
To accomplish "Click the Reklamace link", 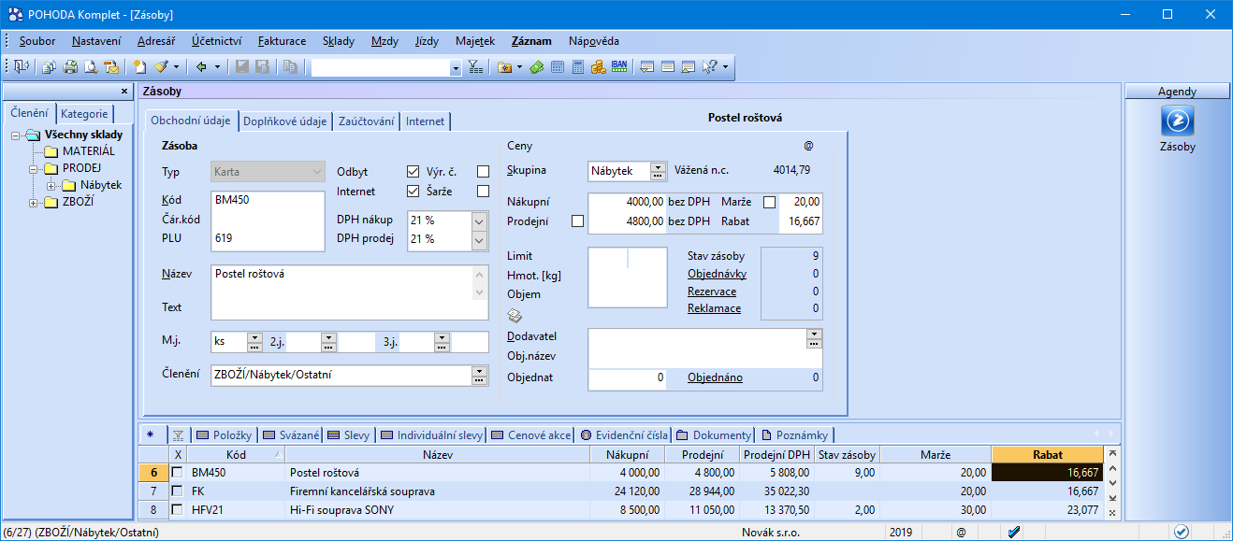I will click(x=715, y=308).
